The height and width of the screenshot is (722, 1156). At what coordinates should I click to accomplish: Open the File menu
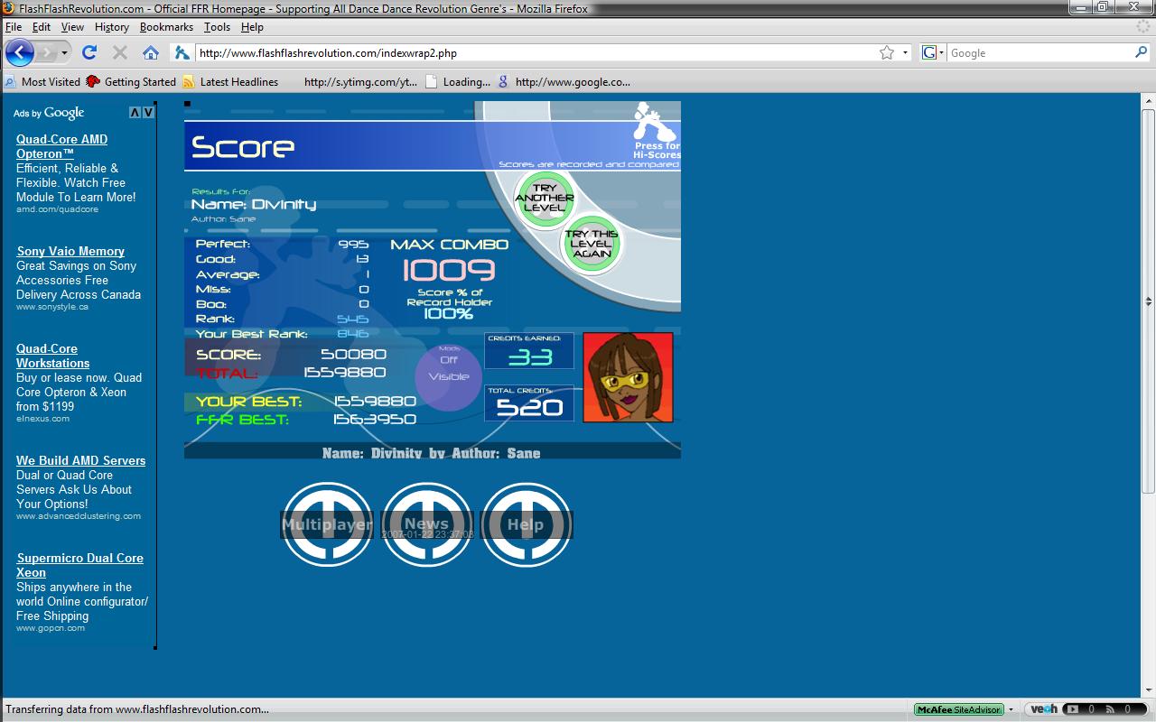[14, 27]
